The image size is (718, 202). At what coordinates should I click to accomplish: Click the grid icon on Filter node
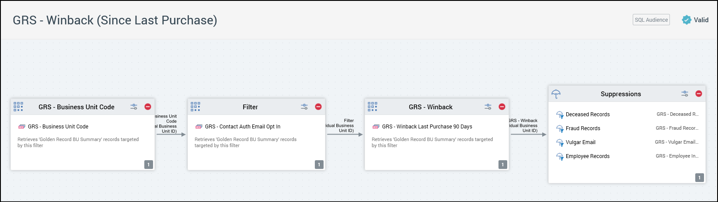click(x=195, y=107)
